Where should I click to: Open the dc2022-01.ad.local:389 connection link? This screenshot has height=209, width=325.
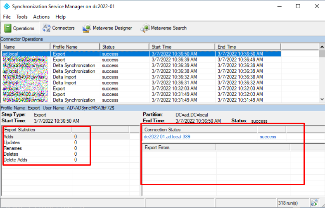[167, 137]
